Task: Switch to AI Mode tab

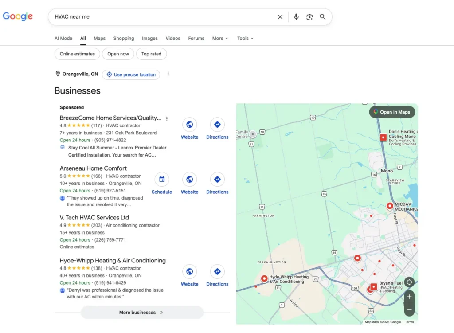Action: tap(63, 38)
